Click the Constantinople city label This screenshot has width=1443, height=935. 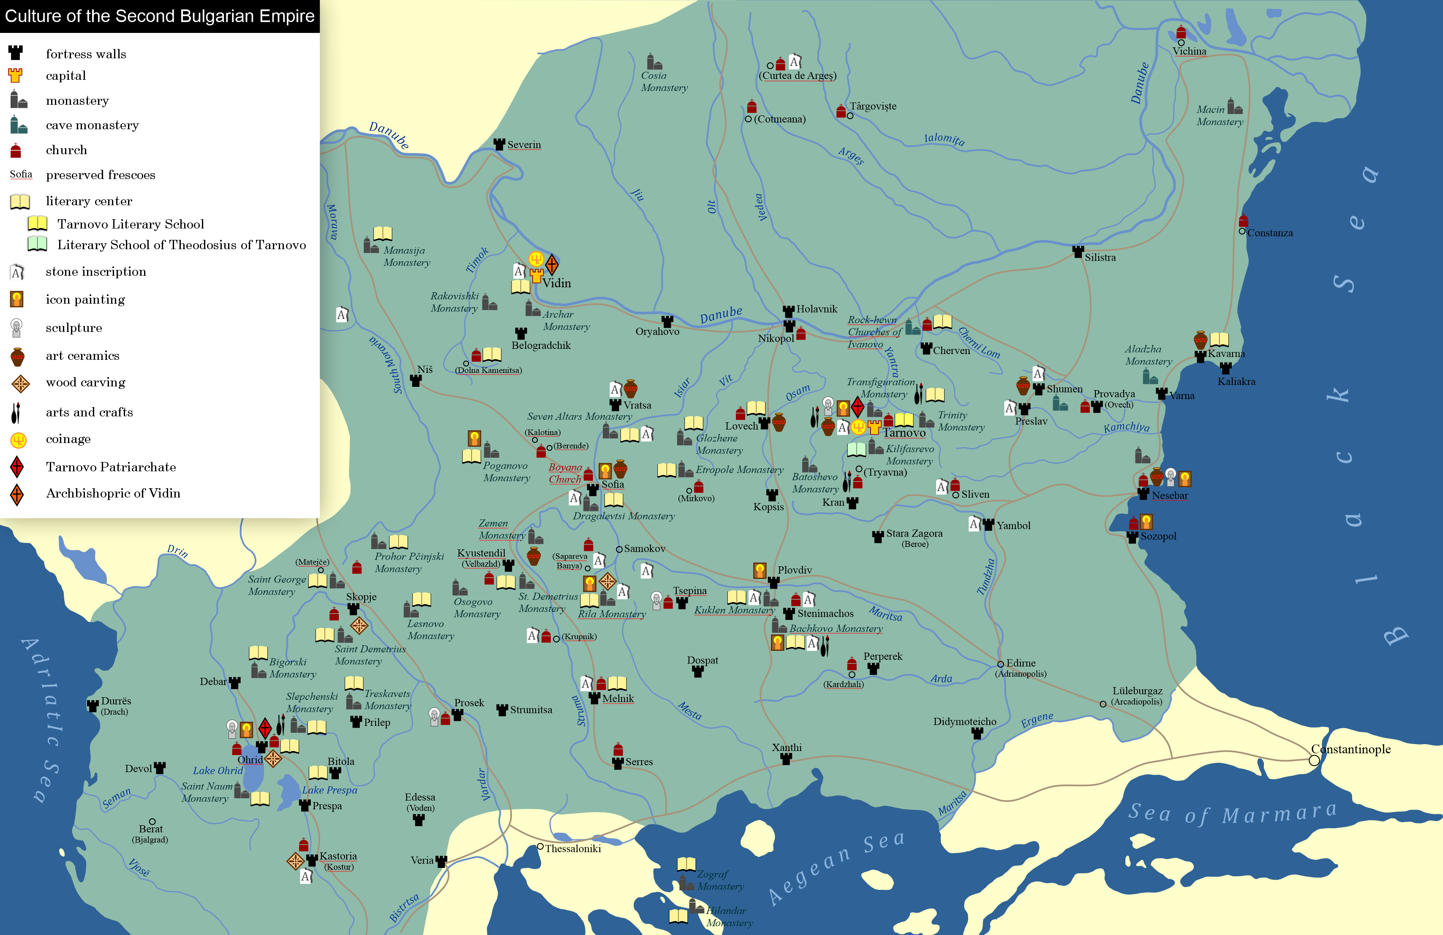[x=1351, y=749]
